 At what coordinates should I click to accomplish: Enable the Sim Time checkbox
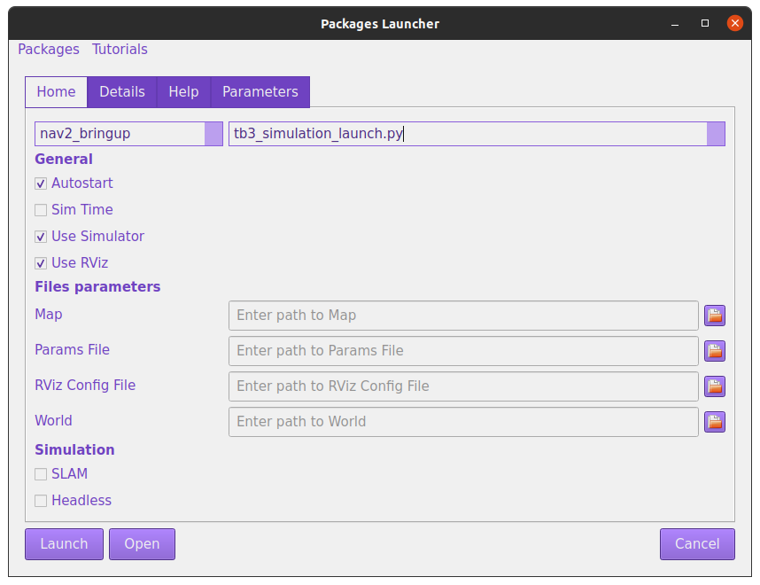pyautogui.click(x=41, y=210)
